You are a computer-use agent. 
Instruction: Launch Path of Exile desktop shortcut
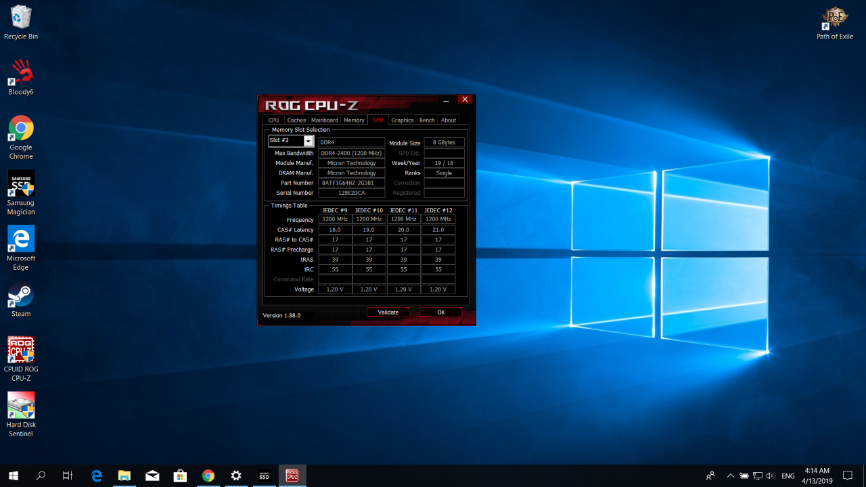pyautogui.click(x=834, y=22)
